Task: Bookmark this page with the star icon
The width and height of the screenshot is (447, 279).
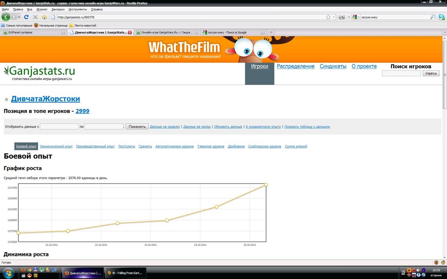Action: [x=328, y=17]
